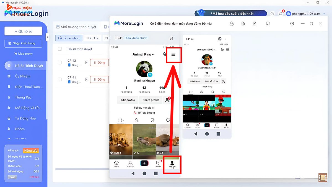Open Inbox in CP-41 TikTok
The image size is (332, 187).
coord(158,164)
